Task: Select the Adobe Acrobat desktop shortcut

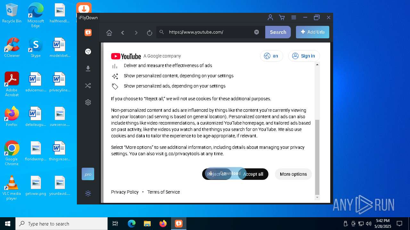Action: pyautogui.click(x=12, y=84)
